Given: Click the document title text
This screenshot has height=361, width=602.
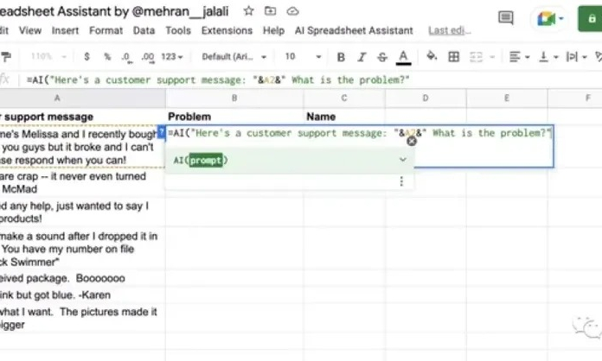Looking at the screenshot, I should point(114,11).
